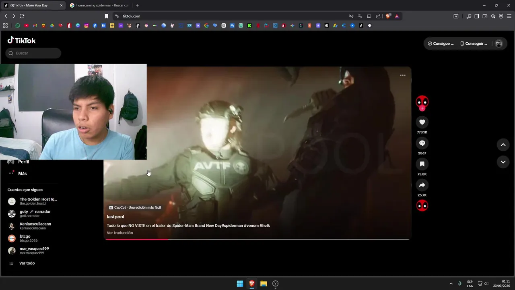Screen dimensions: 515x290
Task: Click the Conseguir app button
Action: (474, 43)
